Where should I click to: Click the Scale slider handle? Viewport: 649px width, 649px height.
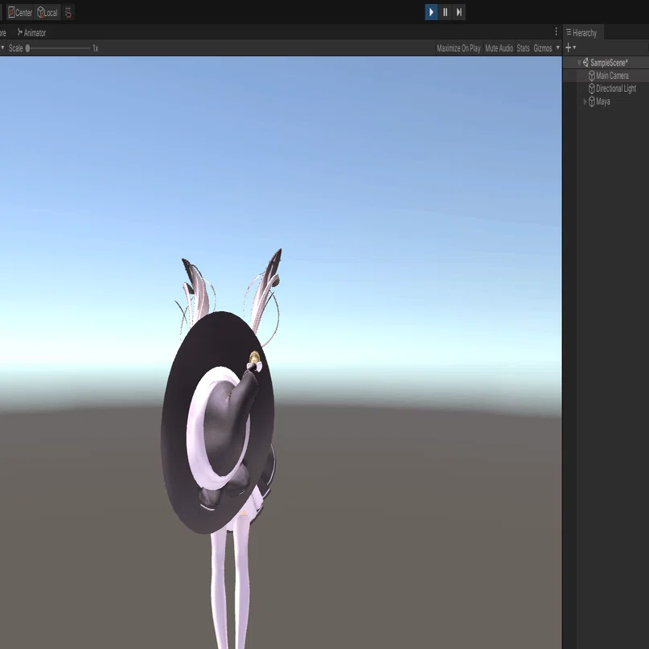click(x=27, y=48)
